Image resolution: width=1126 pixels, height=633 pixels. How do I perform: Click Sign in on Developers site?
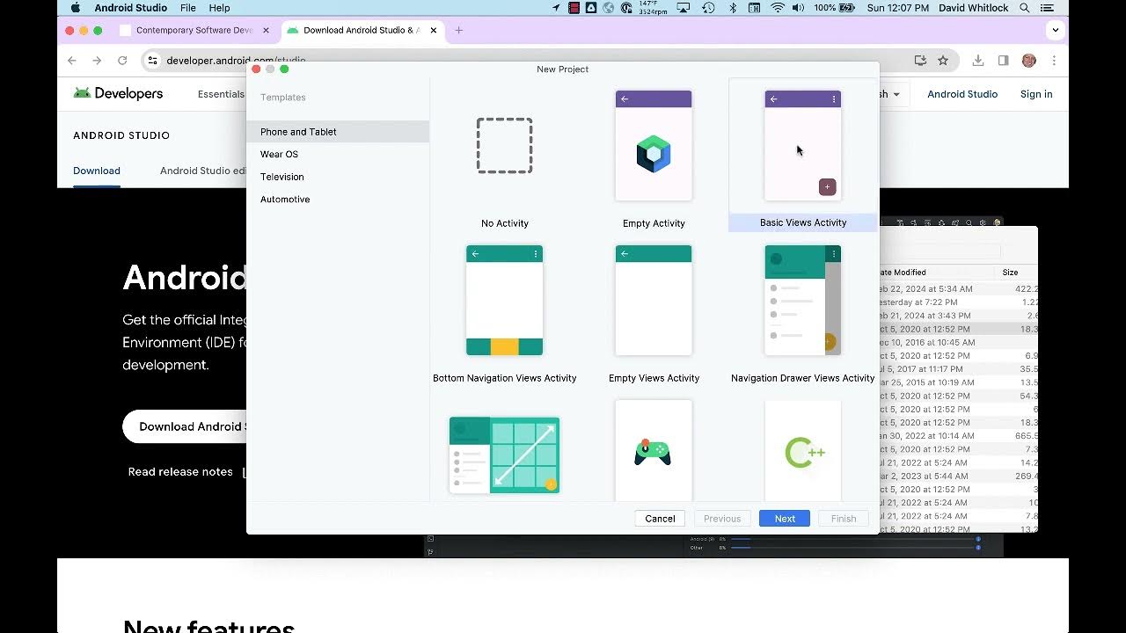point(1036,94)
